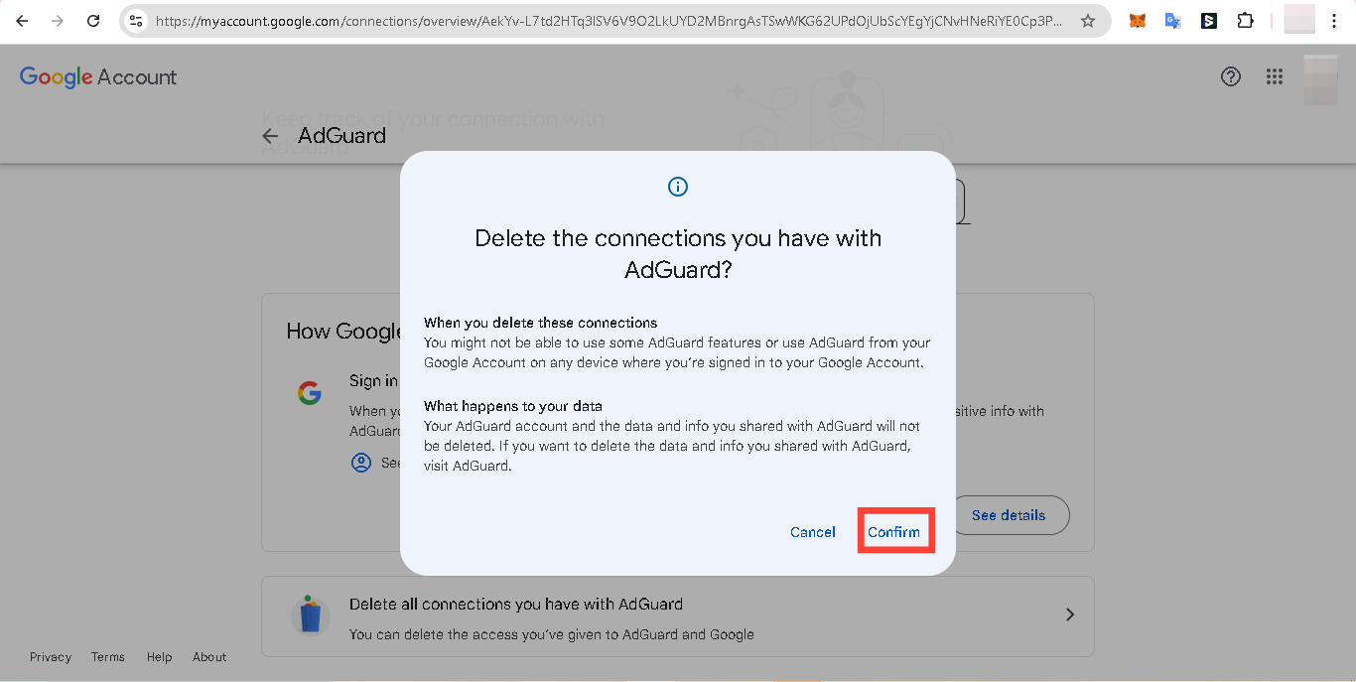The width and height of the screenshot is (1356, 682).
Task: Open Privacy footer link
Action: (x=51, y=657)
